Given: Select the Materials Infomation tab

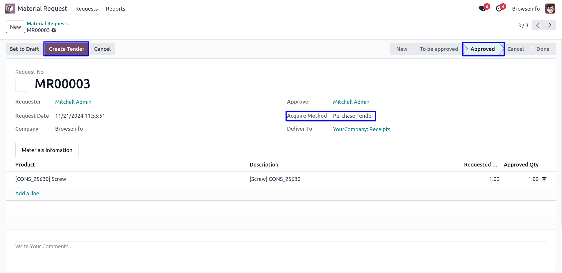Looking at the screenshot, I should coord(47,150).
